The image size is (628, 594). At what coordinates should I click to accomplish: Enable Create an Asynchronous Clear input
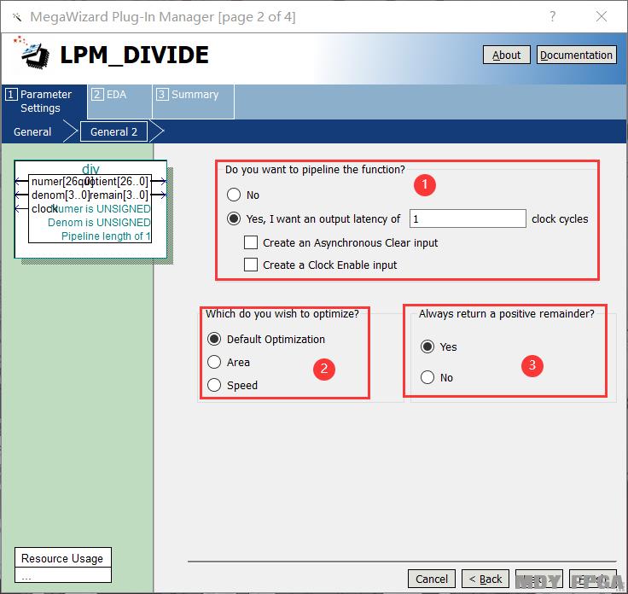251,242
